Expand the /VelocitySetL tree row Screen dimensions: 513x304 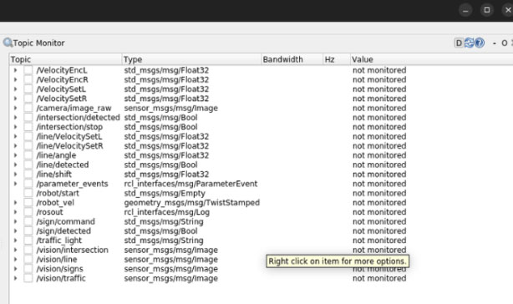pos(15,89)
